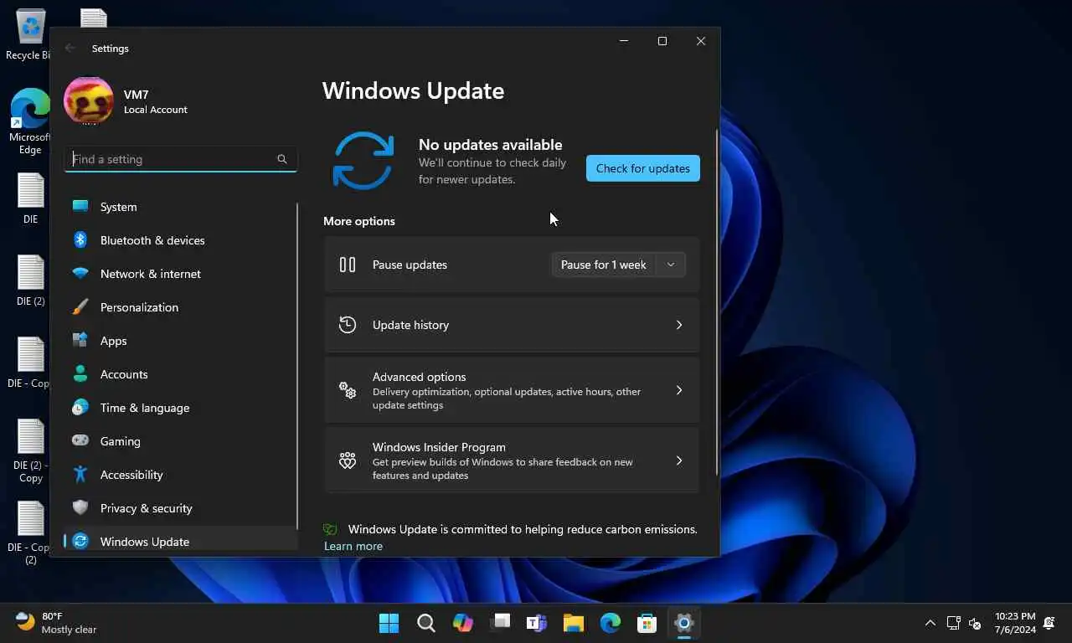
Task: Show hidden icons in system tray
Action: [930, 623]
